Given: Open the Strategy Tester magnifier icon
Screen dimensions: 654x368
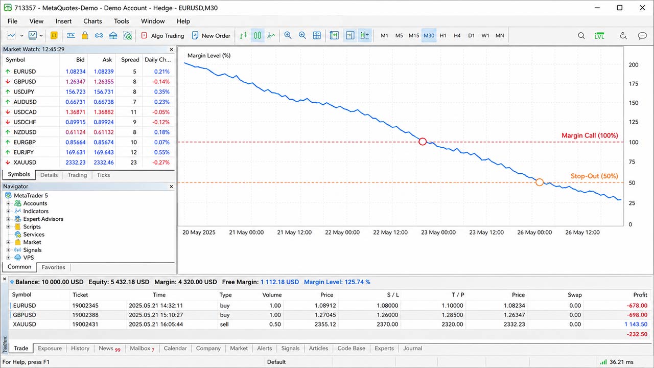Looking at the screenshot, I should coord(128,36).
